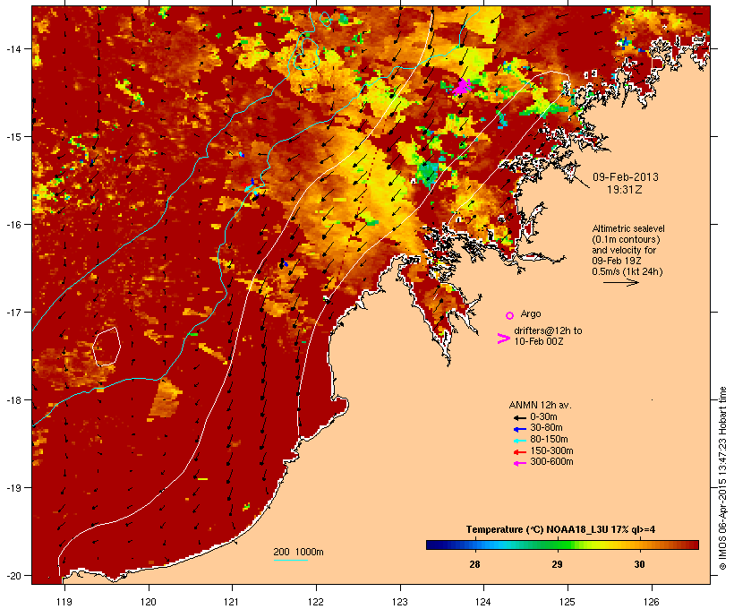Screen dimensions: 734x609
Task: Click the cyan 80-150m legend arrow
Action: click(519, 441)
